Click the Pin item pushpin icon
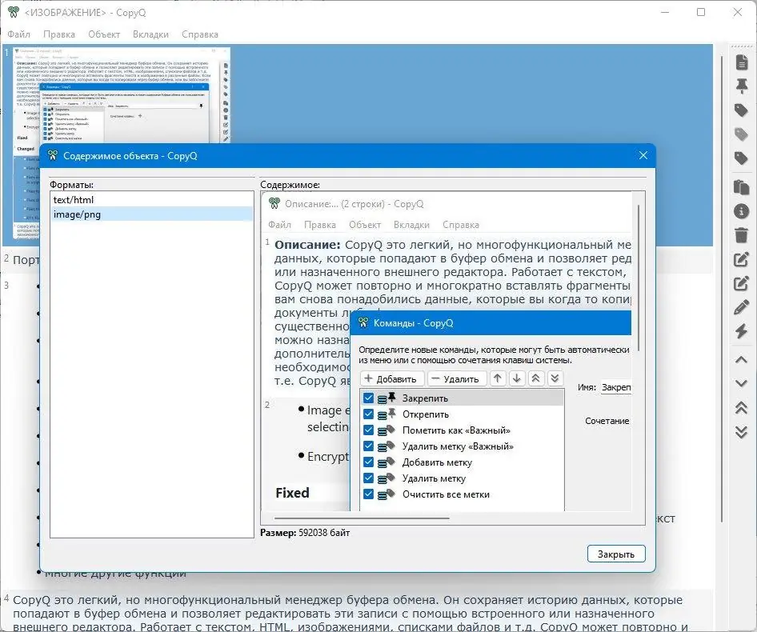Image resolution: width=757 pixels, height=632 pixels. (742, 86)
